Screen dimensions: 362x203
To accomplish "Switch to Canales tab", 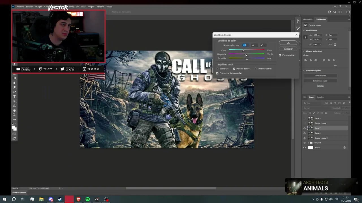I will pyautogui.click(x=320, y=97).
